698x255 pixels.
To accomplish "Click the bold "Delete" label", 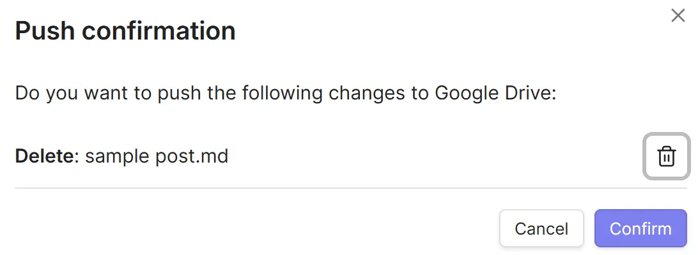I will click(45, 156).
